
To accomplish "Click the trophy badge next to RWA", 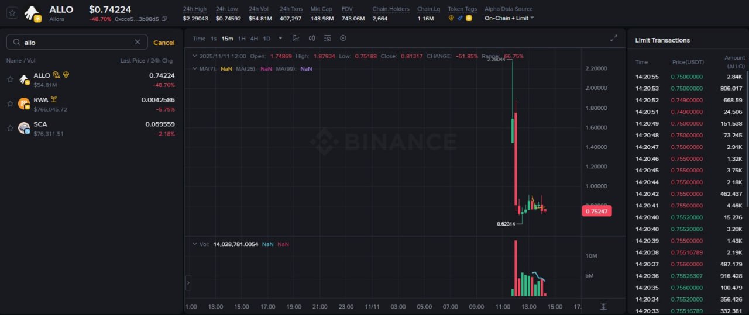I will [54, 99].
